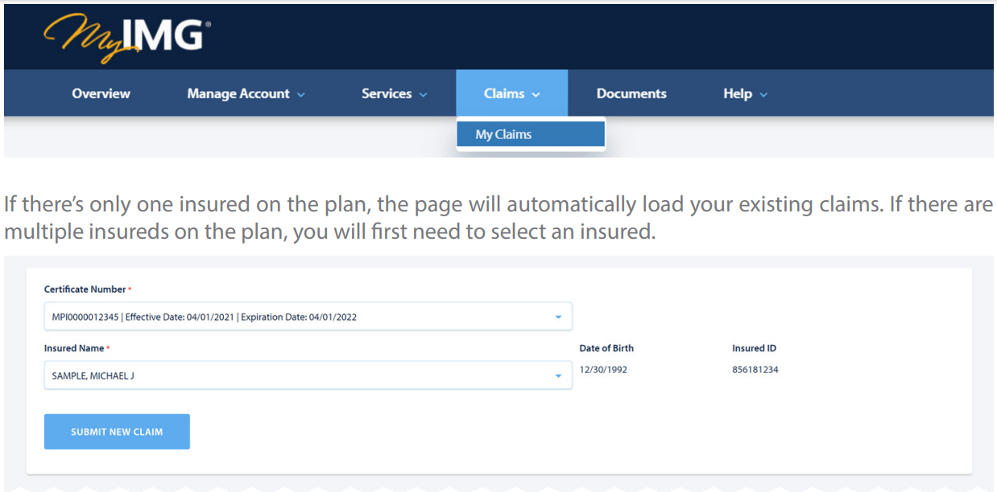The height and width of the screenshot is (492, 997).
Task: Click the Certificate Number dropdown arrow
Action: pyautogui.click(x=557, y=316)
